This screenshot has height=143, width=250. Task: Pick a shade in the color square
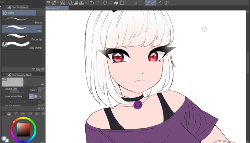(x=23, y=130)
